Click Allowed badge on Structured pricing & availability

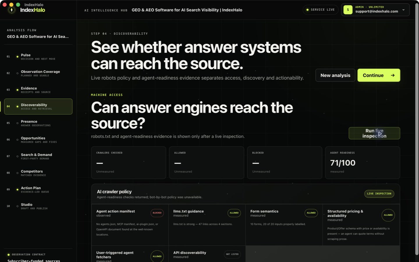[388, 215]
